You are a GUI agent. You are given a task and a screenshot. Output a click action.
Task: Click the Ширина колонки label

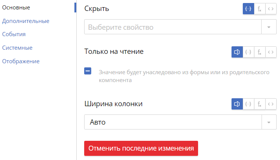tap(114, 104)
